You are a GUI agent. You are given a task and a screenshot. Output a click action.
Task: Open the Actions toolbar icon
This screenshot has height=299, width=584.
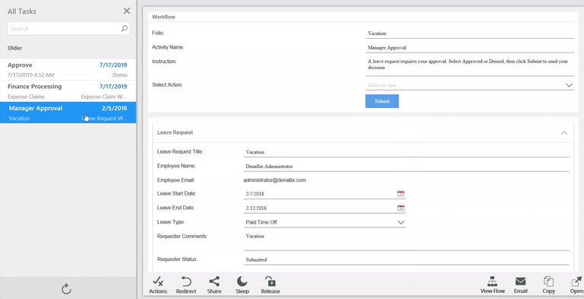pyautogui.click(x=158, y=285)
